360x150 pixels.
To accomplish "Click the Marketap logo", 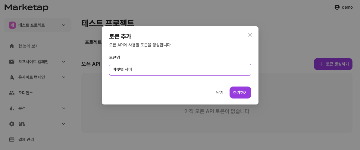I will click(27, 7).
